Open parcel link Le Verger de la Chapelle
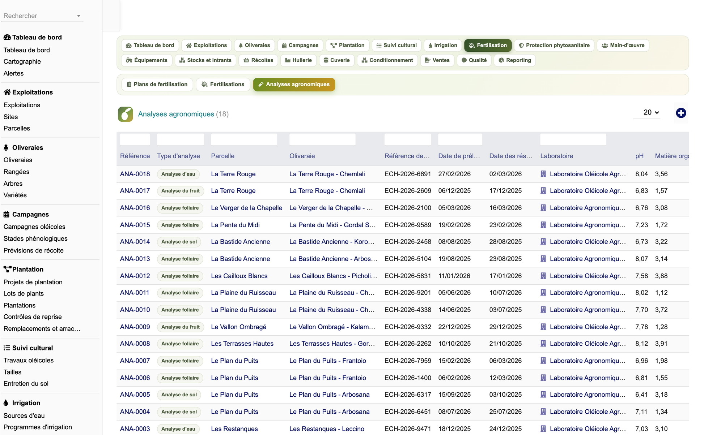The width and height of the screenshot is (704, 435). click(x=247, y=208)
